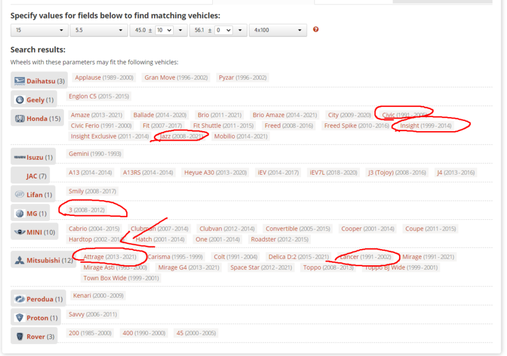Click the Proton brand logo icon
The height and width of the screenshot is (356, 507).
20,317
